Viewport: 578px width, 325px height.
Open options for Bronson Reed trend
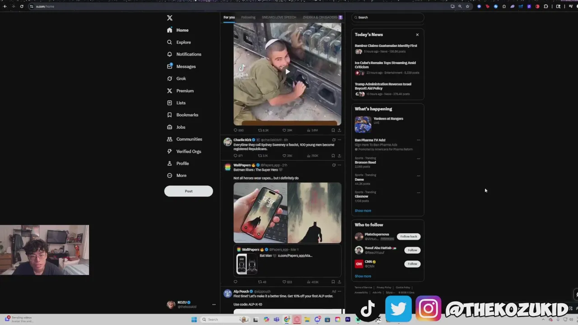coord(419,158)
